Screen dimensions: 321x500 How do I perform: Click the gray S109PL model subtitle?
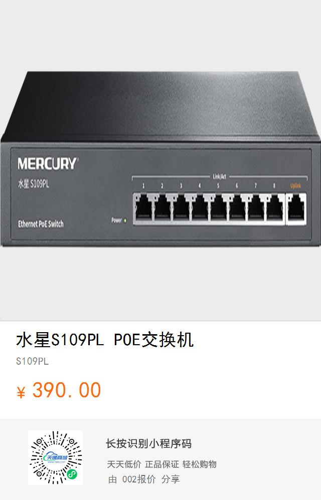[x=32, y=362]
